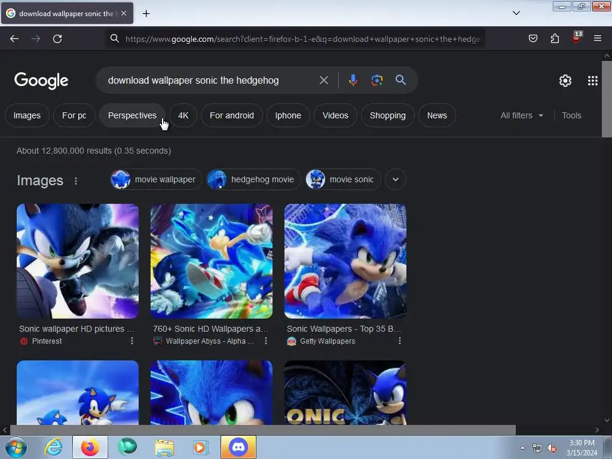Screen dimensions: 612x459
Task: Submit search with the magnifier button
Action: coord(400,80)
